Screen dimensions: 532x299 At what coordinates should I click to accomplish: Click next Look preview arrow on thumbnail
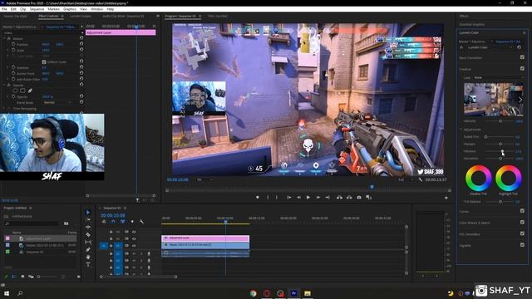pyautogui.click(x=520, y=100)
